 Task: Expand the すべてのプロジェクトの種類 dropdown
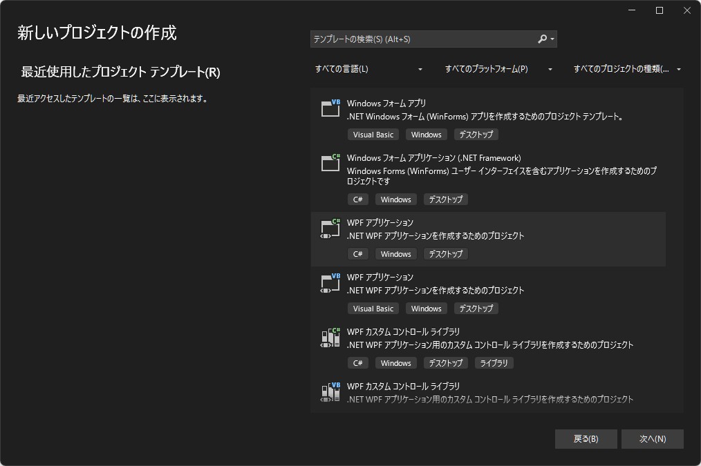pos(627,69)
